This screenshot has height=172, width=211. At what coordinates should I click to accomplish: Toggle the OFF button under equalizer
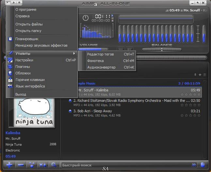(x=129, y=49)
